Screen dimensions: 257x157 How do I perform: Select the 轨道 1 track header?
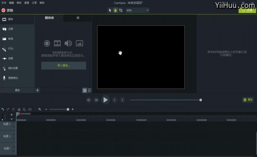click(8, 149)
